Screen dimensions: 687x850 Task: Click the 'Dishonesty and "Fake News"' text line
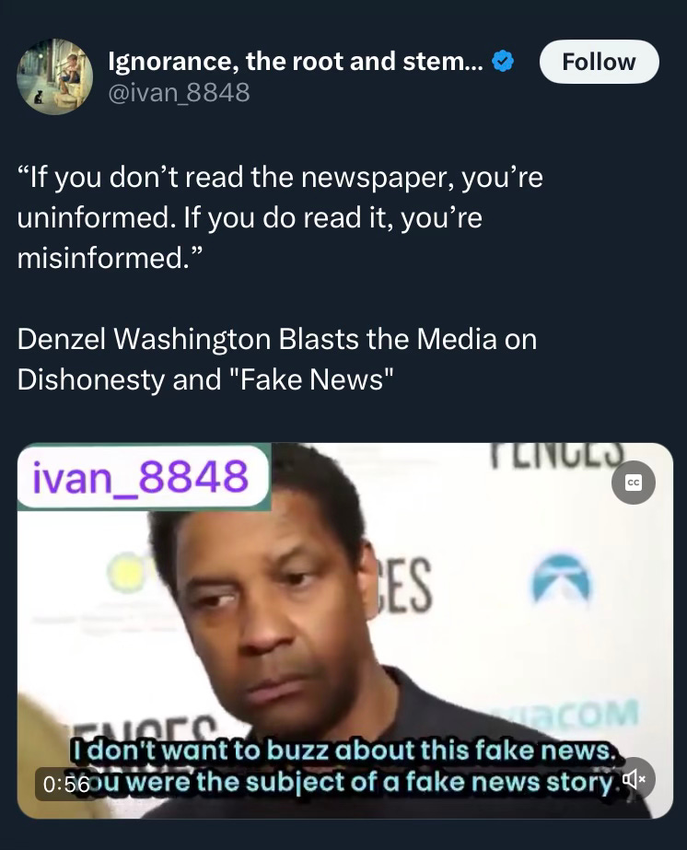(x=205, y=378)
